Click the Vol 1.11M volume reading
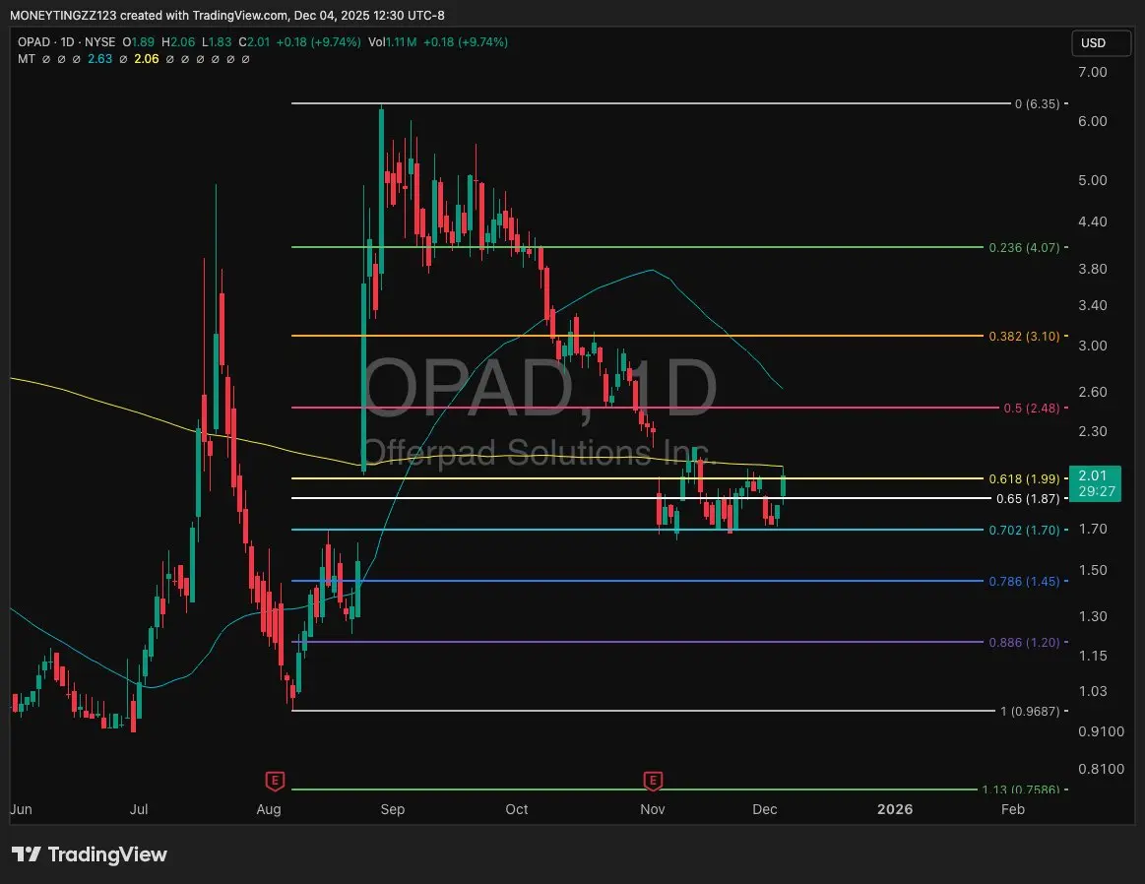 (392, 42)
